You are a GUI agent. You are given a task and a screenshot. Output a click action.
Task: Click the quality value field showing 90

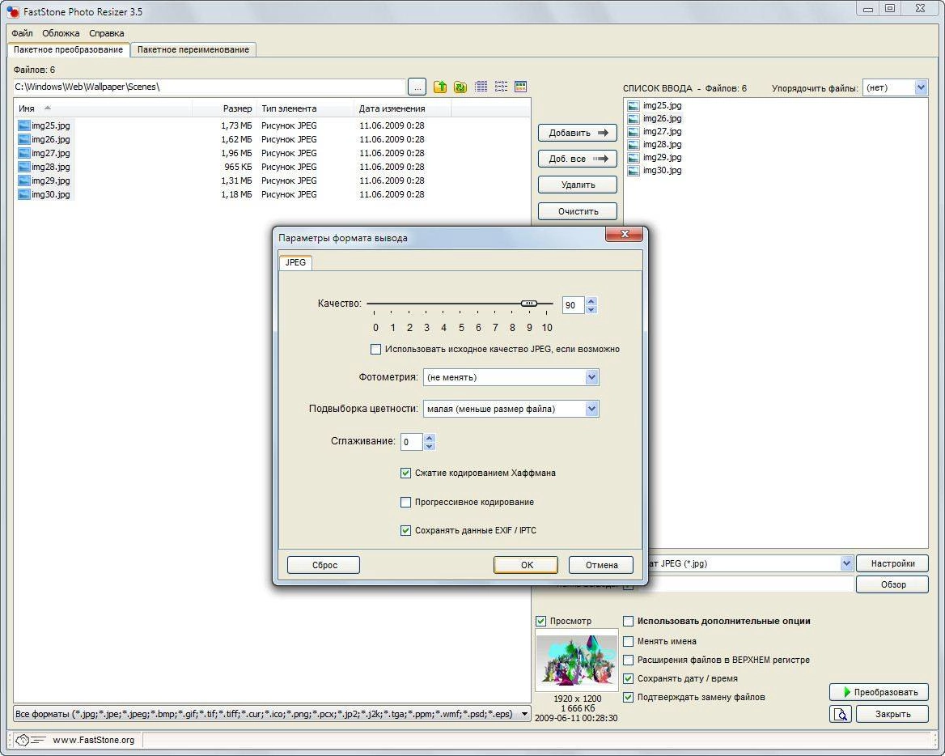point(573,306)
